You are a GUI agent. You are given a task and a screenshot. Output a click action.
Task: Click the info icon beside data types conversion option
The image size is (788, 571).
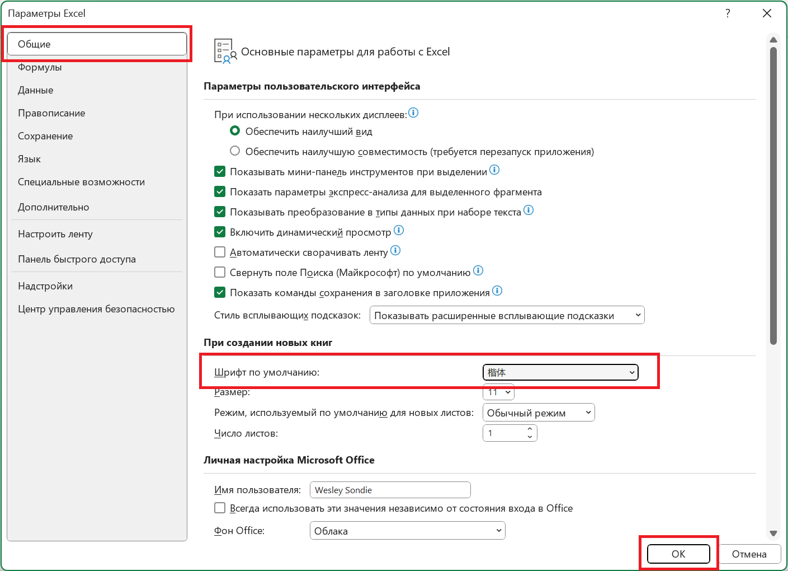(529, 210)
